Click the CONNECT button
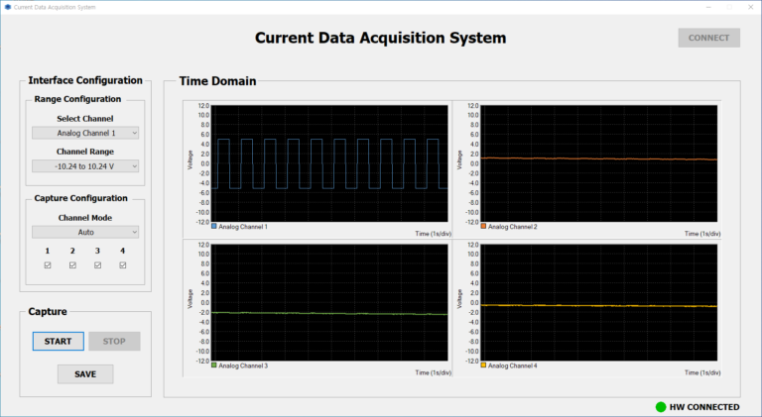 [x=708, y=39]
